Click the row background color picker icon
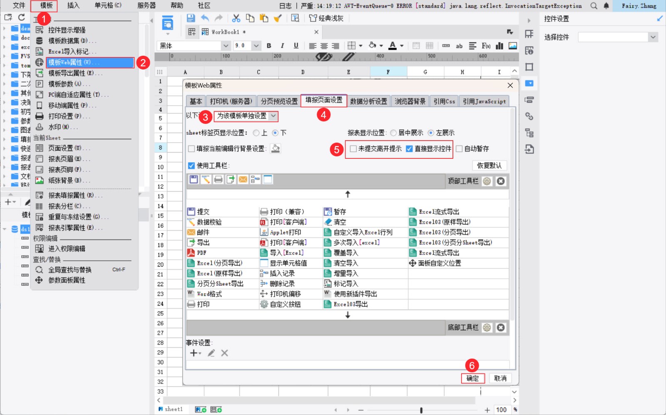Viewport: 666px width, 415px height. point(276,148)
